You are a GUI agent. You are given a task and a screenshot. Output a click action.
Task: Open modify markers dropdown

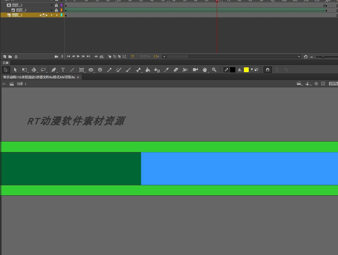(125, 57)
